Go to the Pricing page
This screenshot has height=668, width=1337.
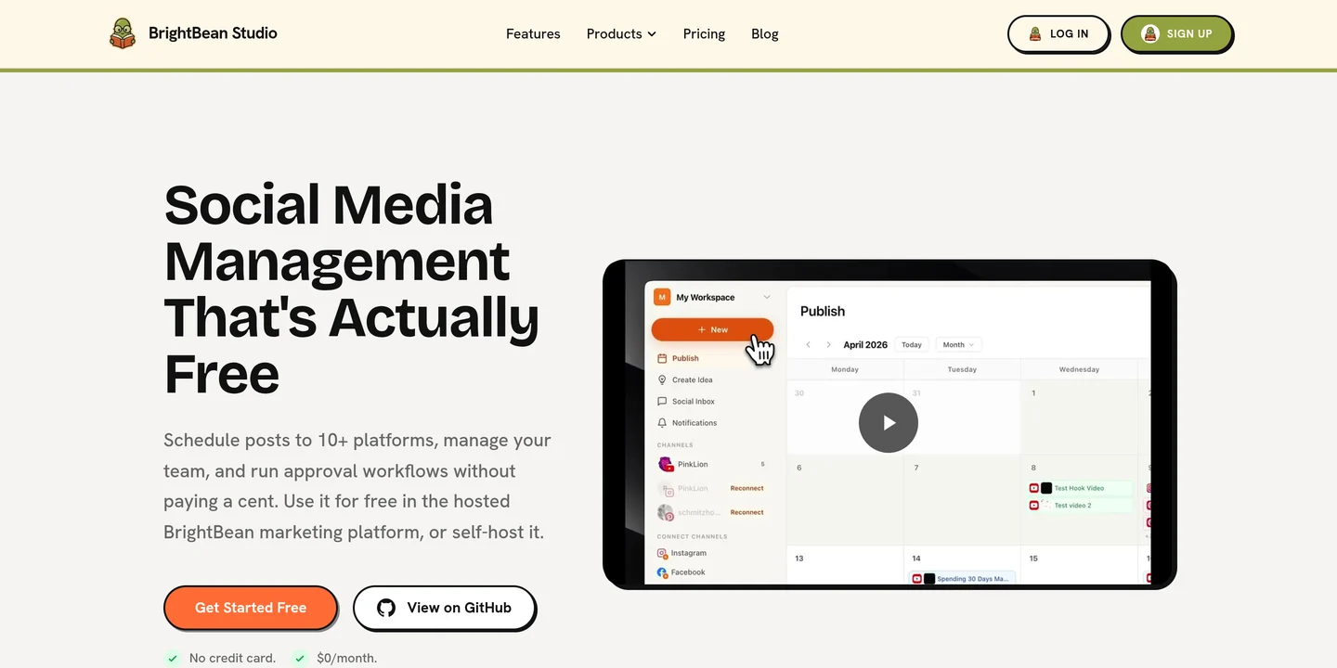[704, 33]
